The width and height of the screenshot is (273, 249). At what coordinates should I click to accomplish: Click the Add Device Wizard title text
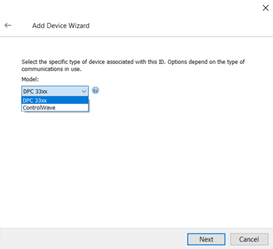[61, 26]
